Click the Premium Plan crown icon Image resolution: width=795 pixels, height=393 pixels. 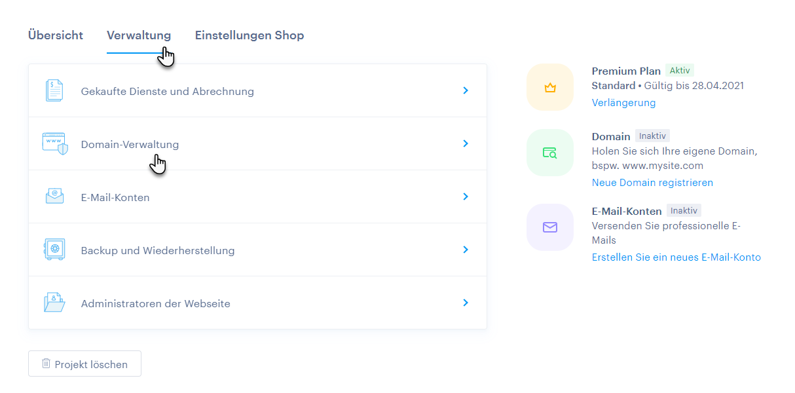(x=550, y=87)
